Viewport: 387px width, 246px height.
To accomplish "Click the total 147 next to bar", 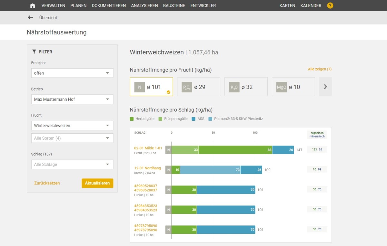I will point(299,150).
